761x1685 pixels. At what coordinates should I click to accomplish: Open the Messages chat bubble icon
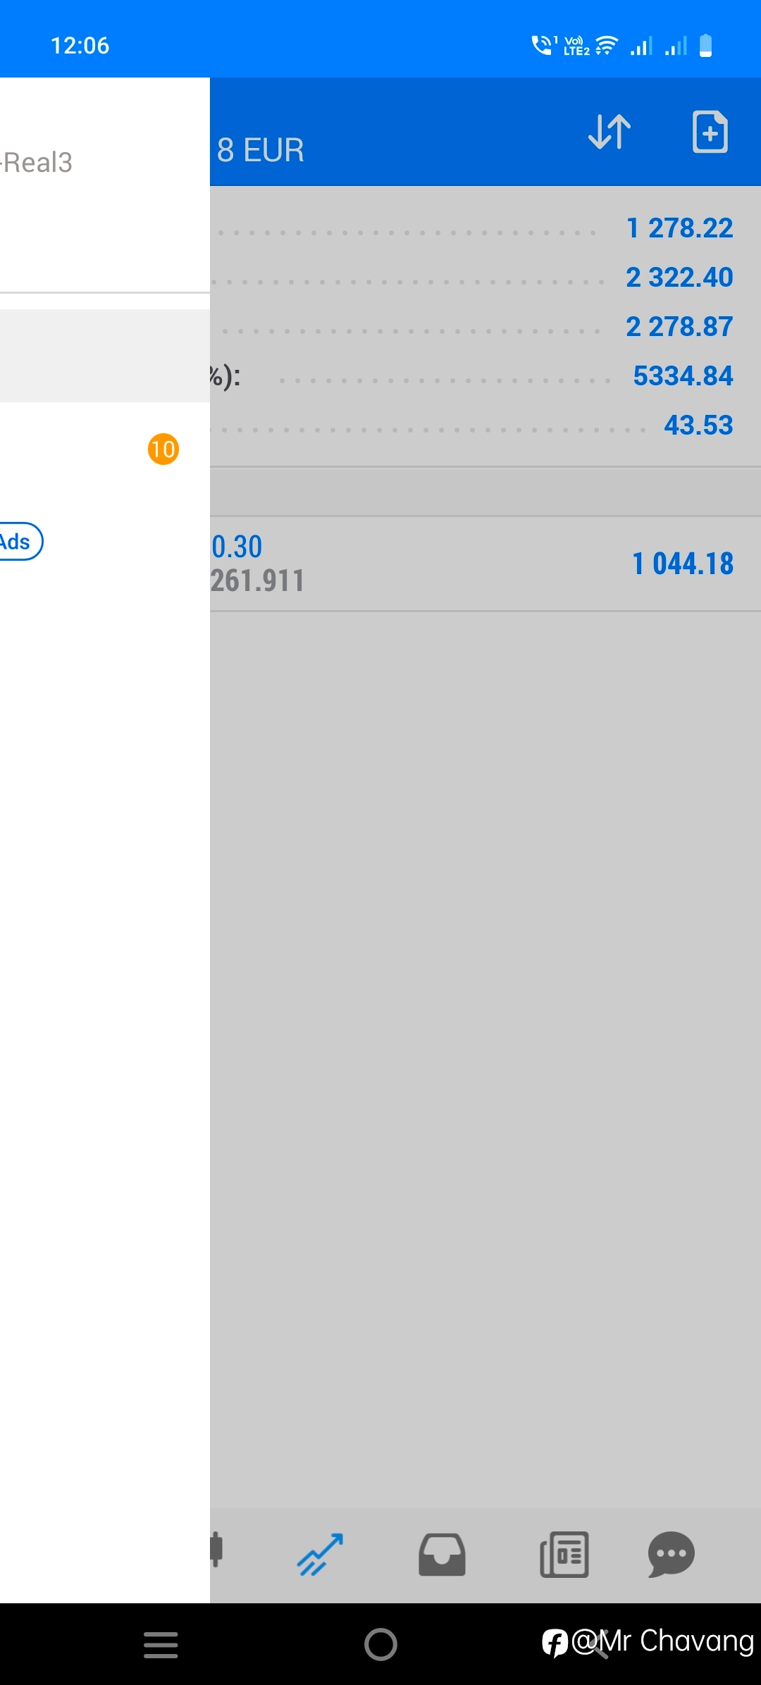672,1554
